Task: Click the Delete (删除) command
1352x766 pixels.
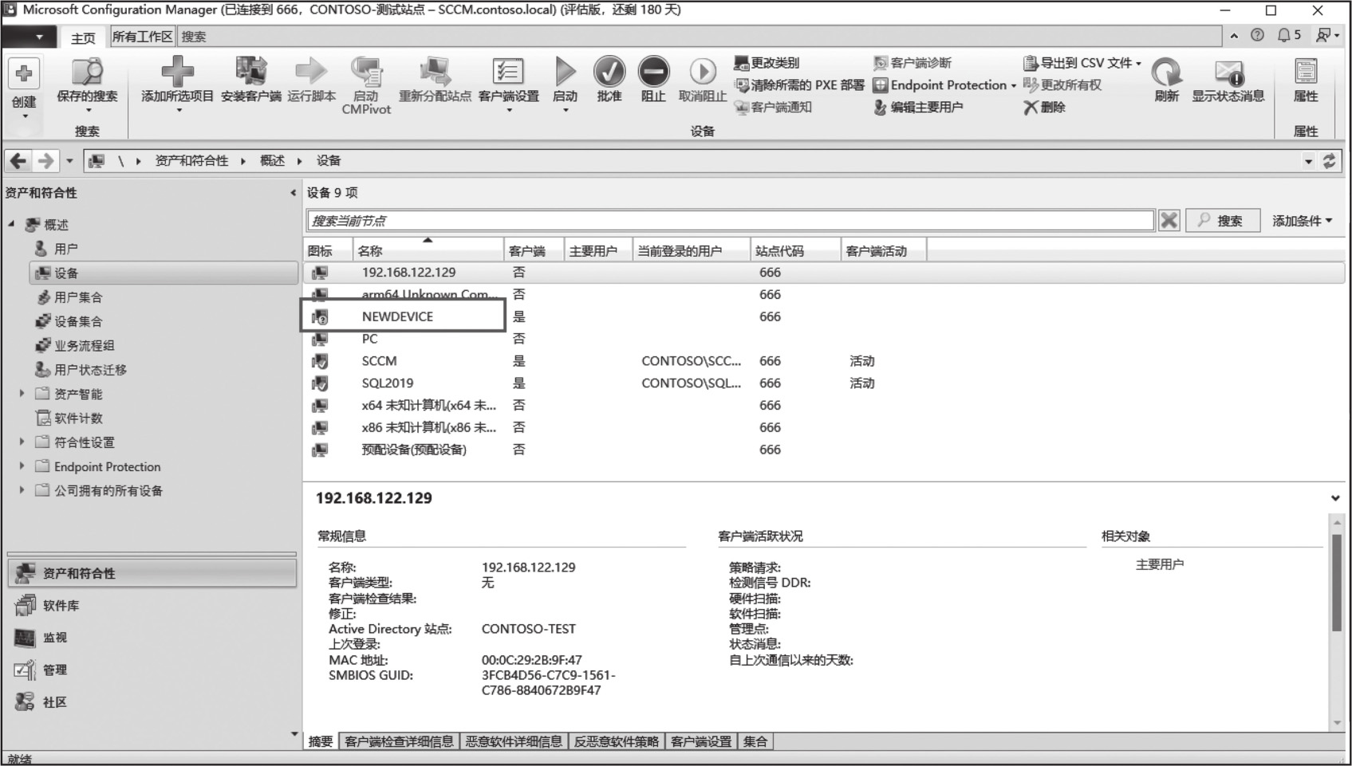Action: pyautogui.click(x=1045, y=107)
